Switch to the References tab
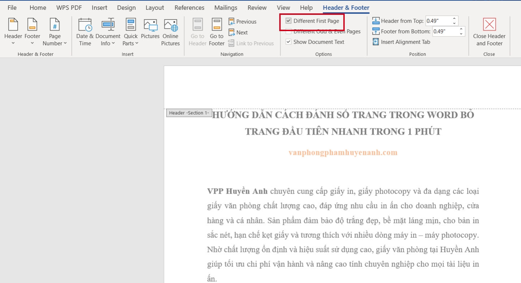Screen dimensions: 521x283 (x=189, y=8)
